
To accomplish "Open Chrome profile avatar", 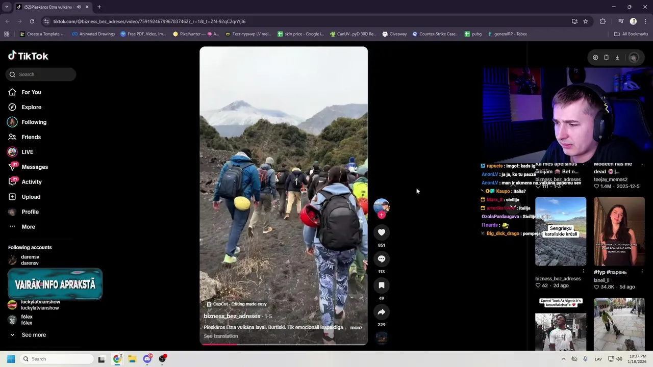I will 633,21.
